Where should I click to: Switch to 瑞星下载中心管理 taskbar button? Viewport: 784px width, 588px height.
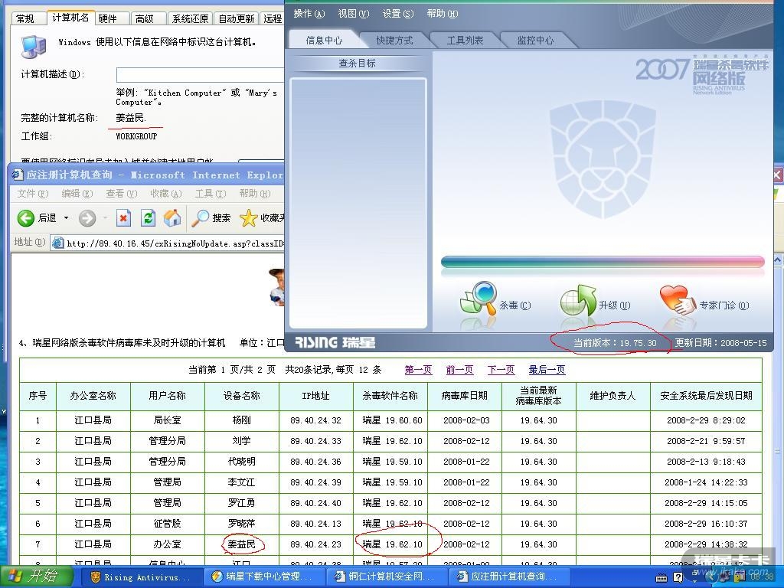(x=263, y=577)
